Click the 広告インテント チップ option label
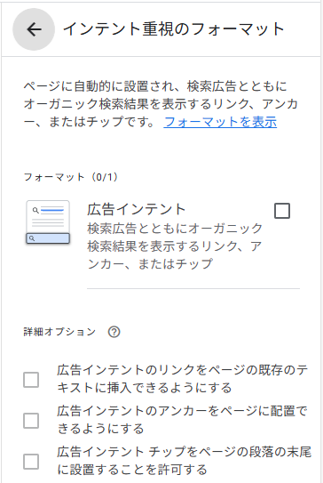323x483 pixels. pos(184,461)
